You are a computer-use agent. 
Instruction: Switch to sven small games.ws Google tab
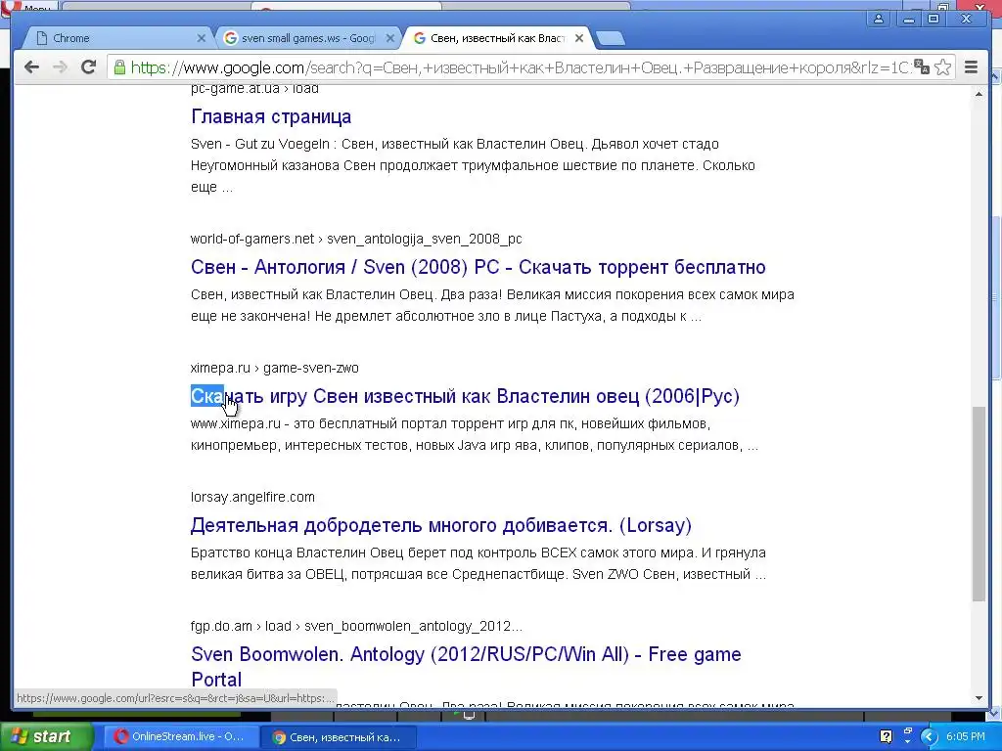306,38
